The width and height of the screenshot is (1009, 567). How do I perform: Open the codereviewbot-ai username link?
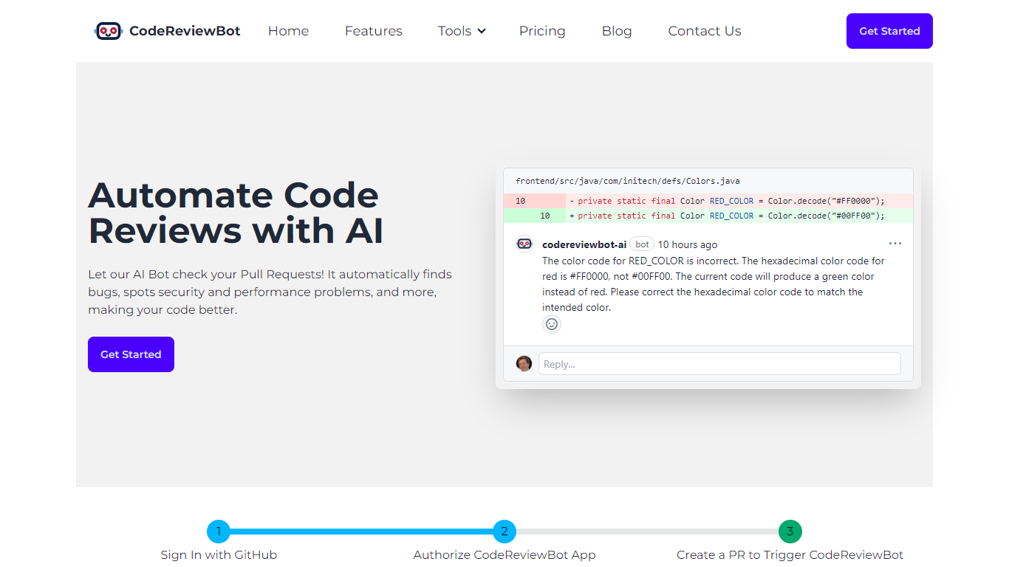pos(584,244)
